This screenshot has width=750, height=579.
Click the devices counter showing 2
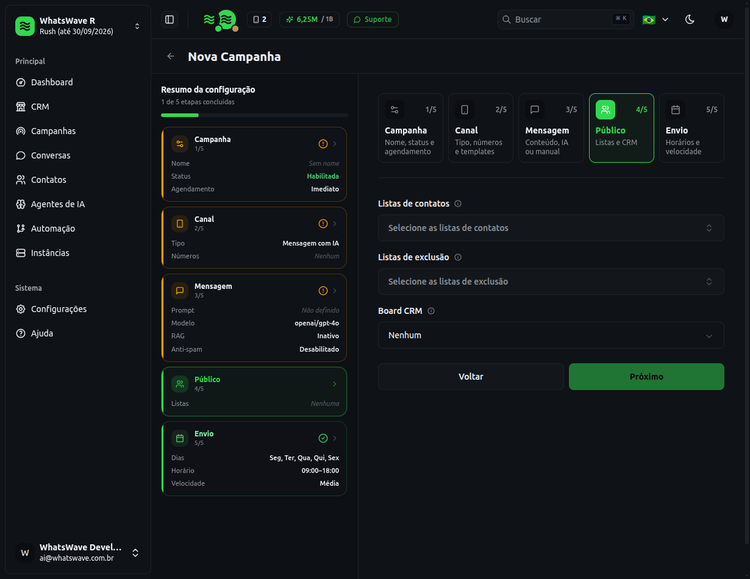click(x=259, y=20)
